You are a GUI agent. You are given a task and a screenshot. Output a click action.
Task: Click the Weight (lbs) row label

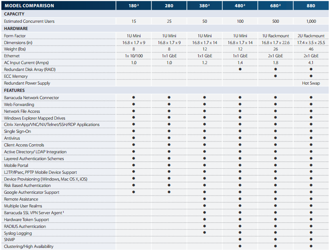click(x=15, y=49)
